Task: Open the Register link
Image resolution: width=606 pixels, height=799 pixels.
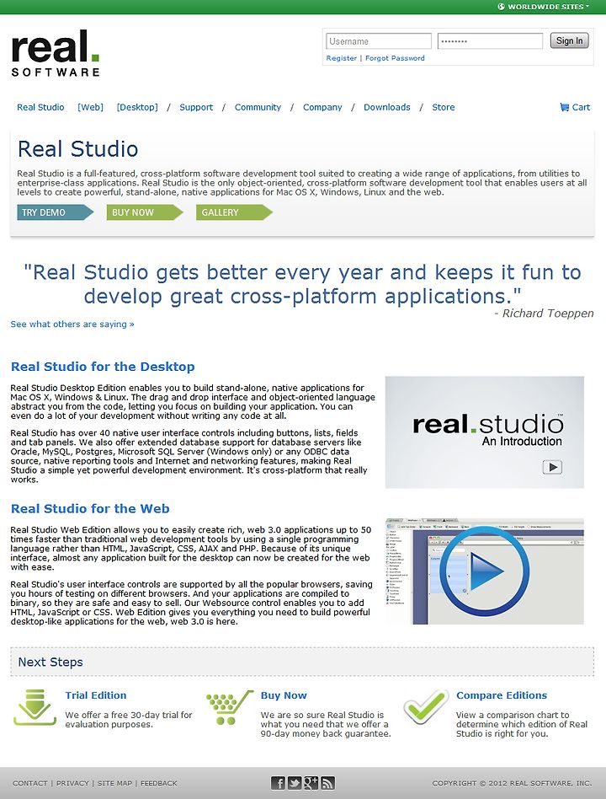Action: (342, 58)
